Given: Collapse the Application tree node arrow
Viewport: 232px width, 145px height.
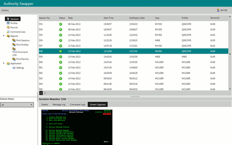Looking at the screenshot, I should click(4, 63).
